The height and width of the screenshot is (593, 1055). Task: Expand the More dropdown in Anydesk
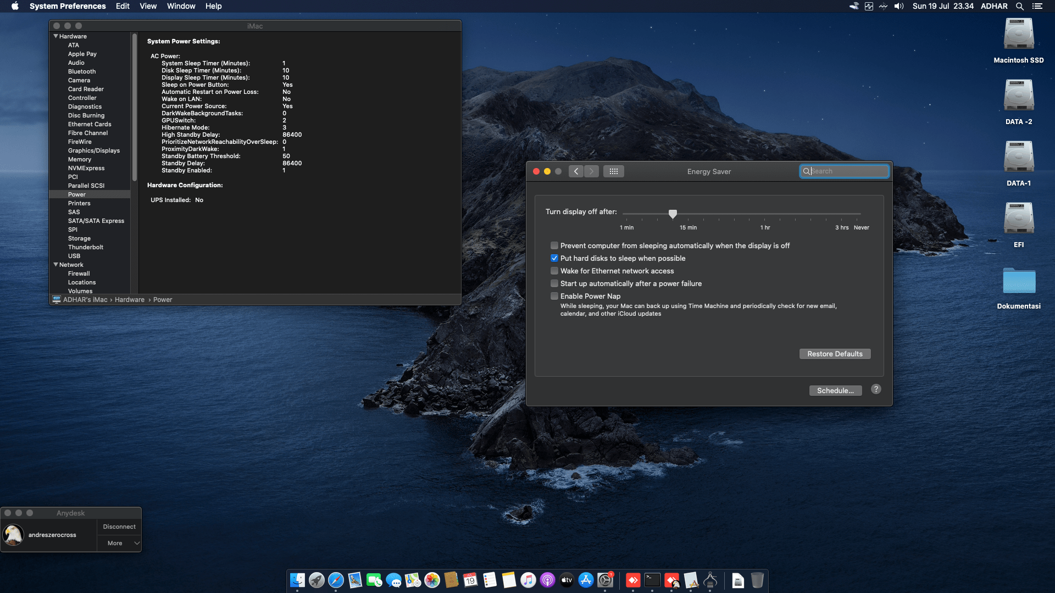click(119, 543)
